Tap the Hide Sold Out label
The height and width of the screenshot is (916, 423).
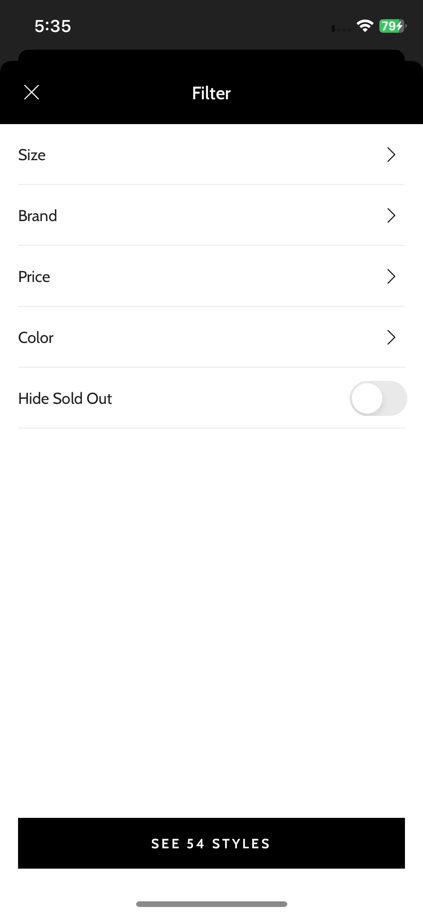click(65, 399)
